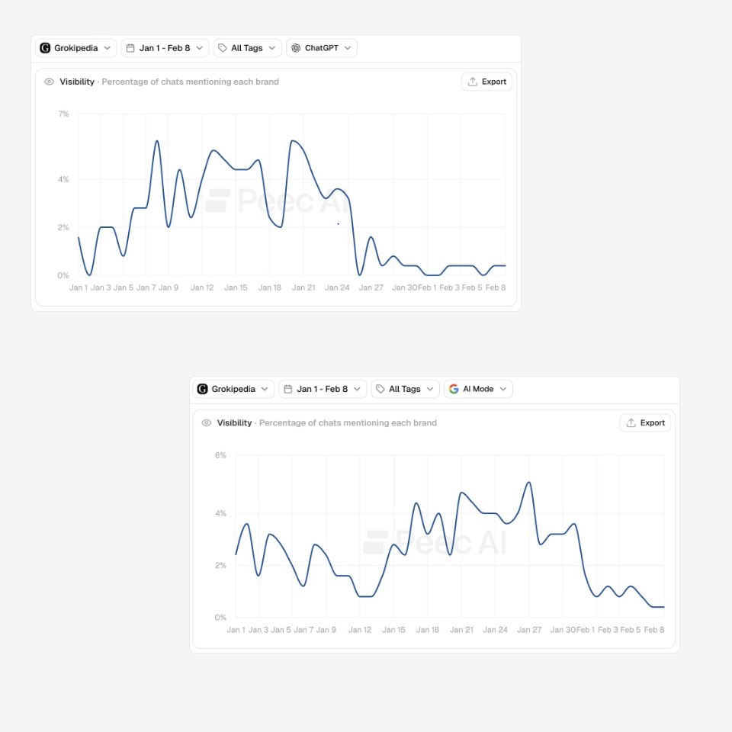The width and height of the screenshot is (732, 732).
Task: Export the ChatGPT visibility chart
Action: pyautogui.click(x=487, y=82)
